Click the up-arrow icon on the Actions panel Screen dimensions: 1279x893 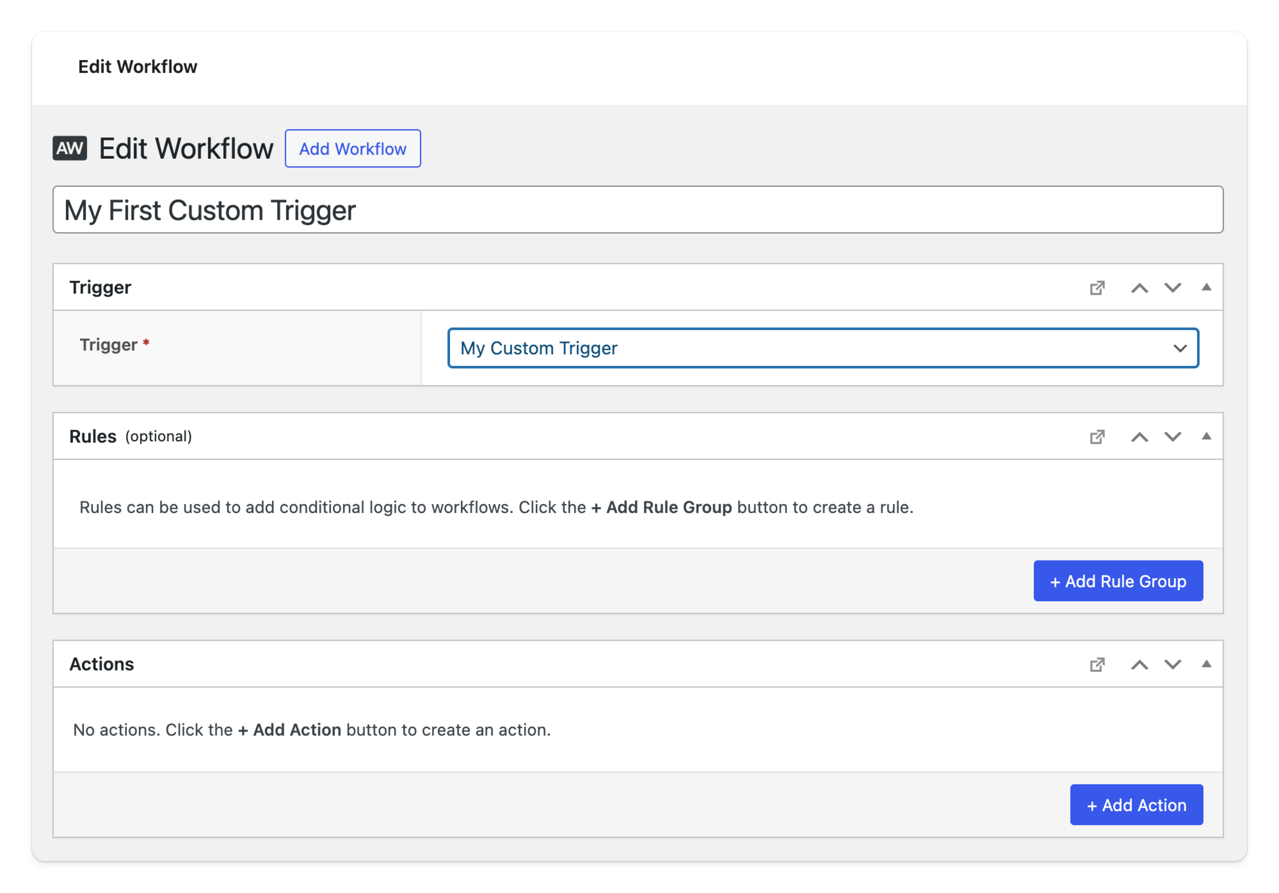1140,664
